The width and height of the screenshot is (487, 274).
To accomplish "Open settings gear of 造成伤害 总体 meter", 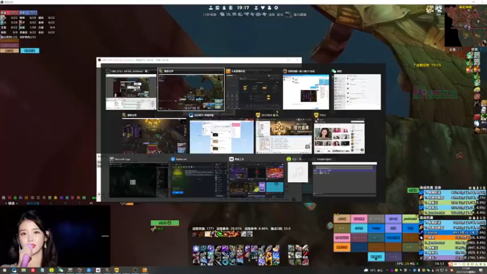I will point(470,188).
